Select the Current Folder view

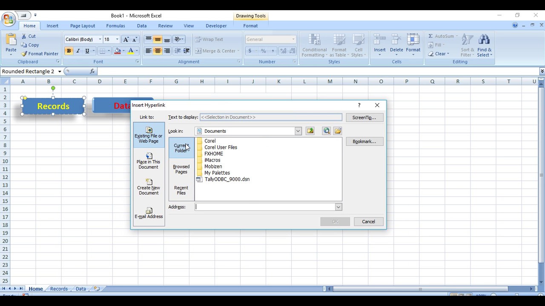point(181,148)
